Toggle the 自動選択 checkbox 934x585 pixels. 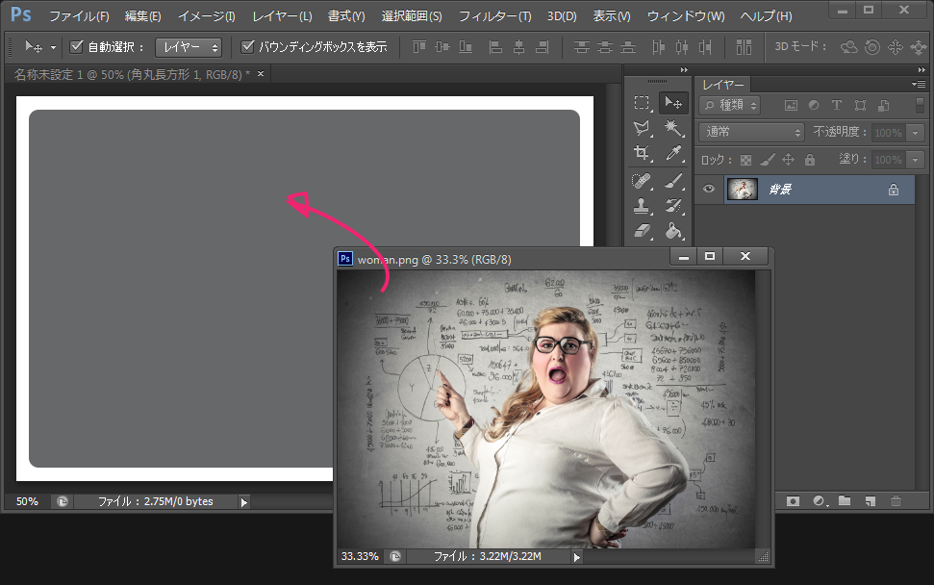tap(78, 47)
